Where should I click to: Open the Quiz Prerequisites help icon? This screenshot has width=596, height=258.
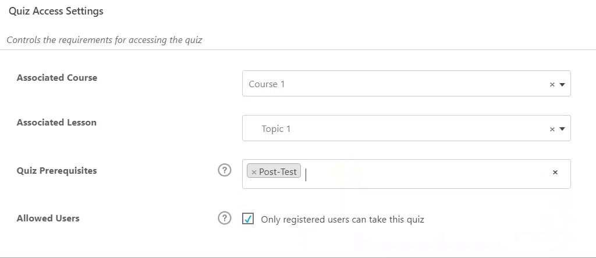tap(224, 171)
